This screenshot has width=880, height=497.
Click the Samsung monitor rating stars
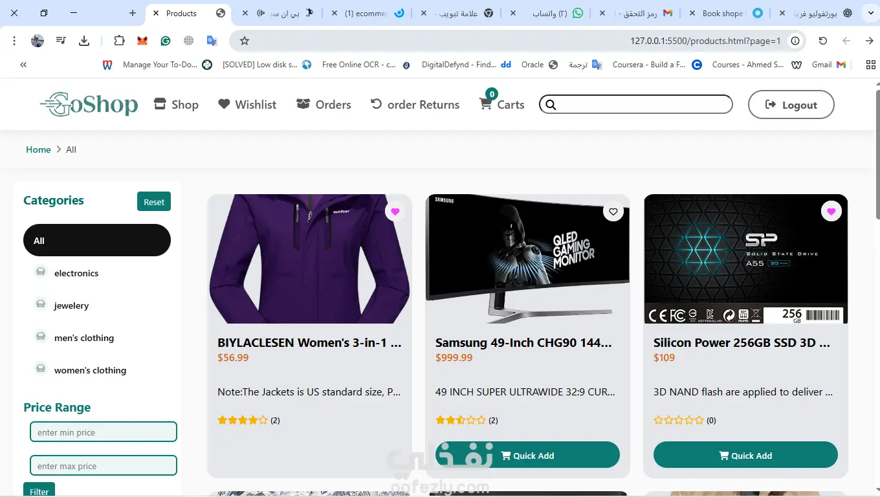click(461, 420)
